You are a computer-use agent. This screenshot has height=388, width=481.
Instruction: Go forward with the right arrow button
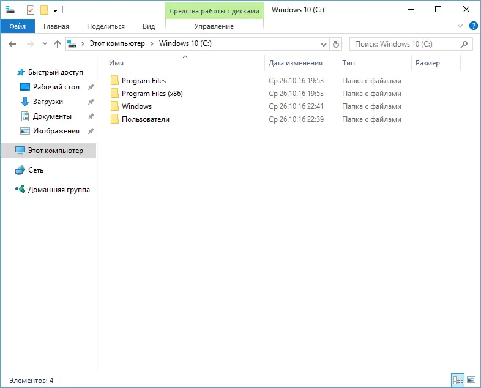click(x=30, y=44)
